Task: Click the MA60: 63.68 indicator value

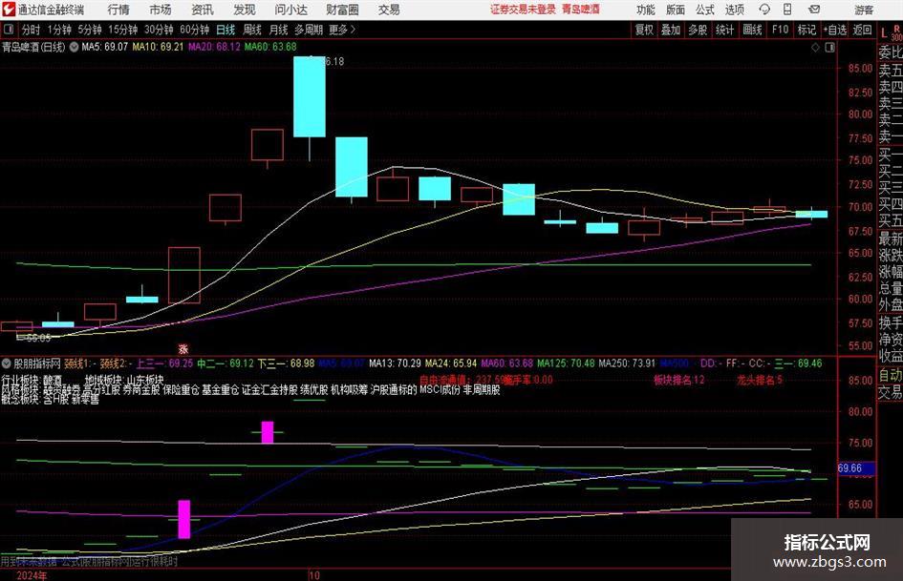Action: tap(270, 47)
